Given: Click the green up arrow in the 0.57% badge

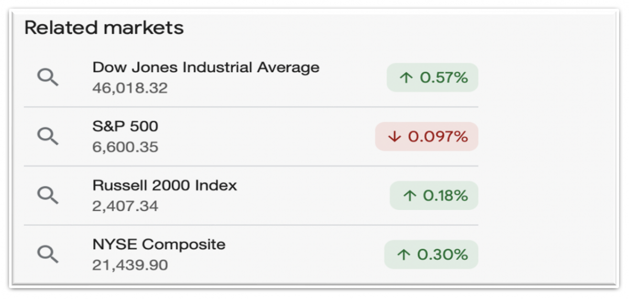Looking at the screenshot, I should pos(406,78).
